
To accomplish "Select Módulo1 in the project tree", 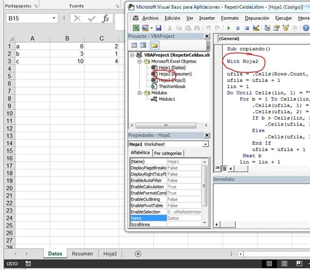I will [166, 99].
